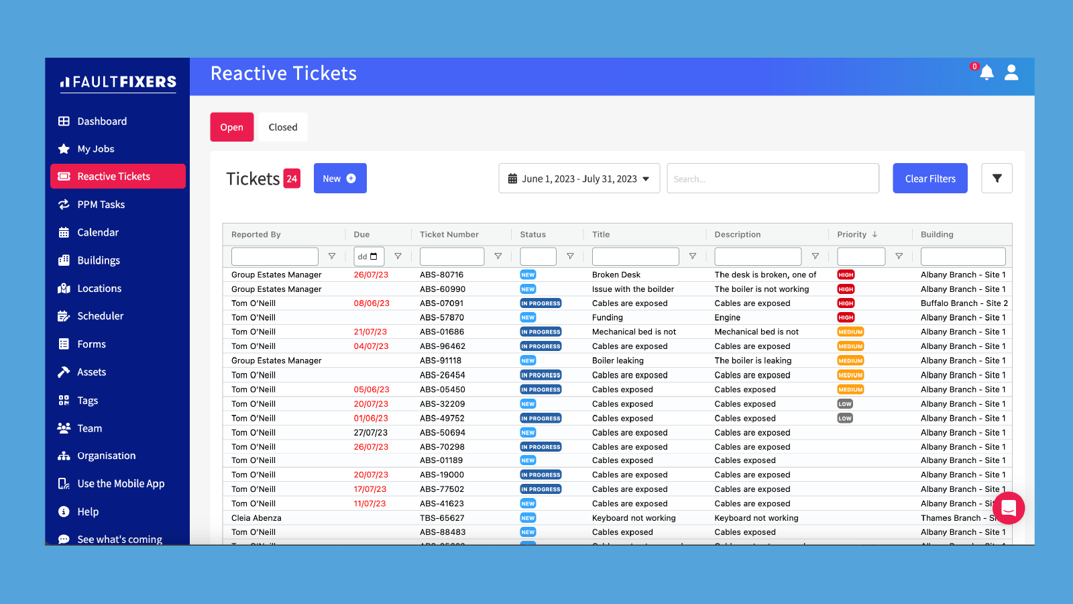Open the date range June 1 - July 31 selector
Screen dimensions: 1073x604
[578, 178]
